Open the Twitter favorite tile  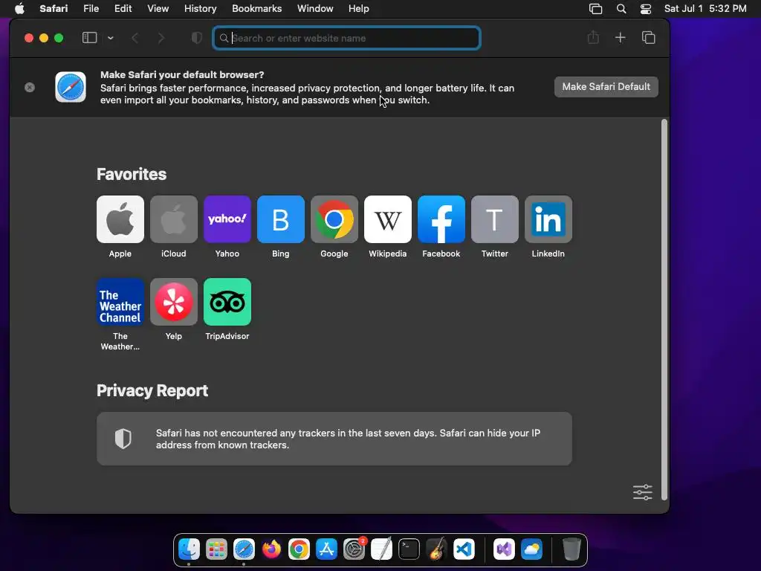(x=494, y=219)
